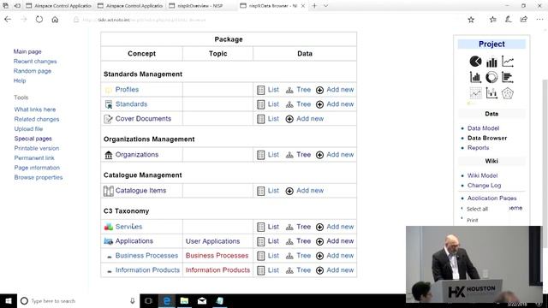This screenshot has width=548, height=308.
Task: Open the browser Share icon
Action: pyautogui.click(x=523, y=20)
